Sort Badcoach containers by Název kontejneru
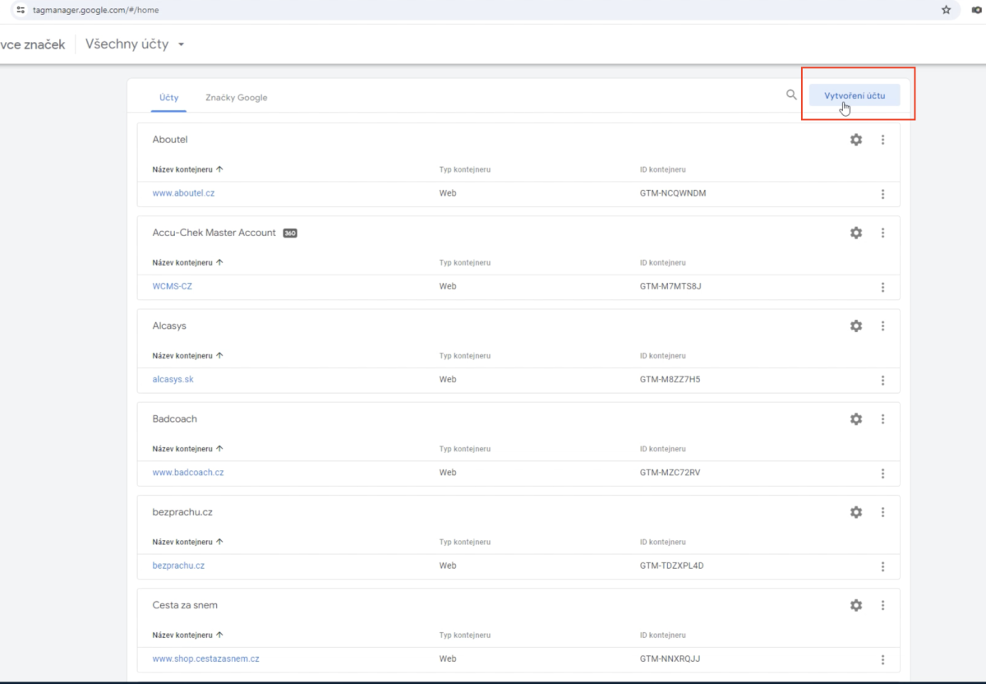The image size is (986, 684). point(188,449)
